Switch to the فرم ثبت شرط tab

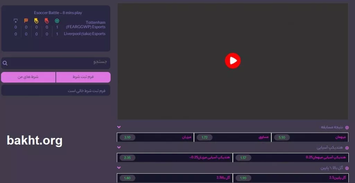click(x=83, y=77)
